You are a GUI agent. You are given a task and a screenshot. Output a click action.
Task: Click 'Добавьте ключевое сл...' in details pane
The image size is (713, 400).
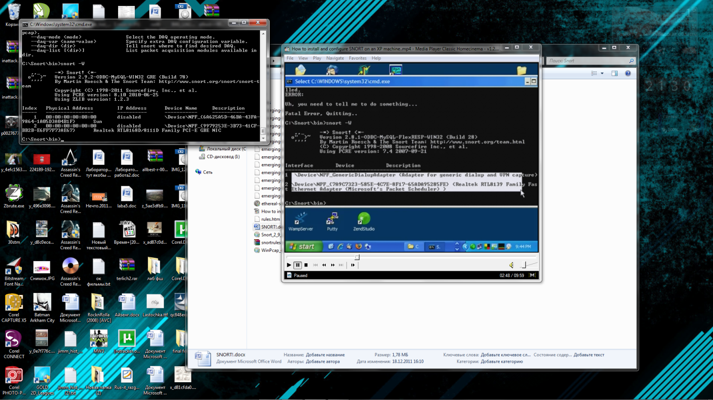point(505,355)
